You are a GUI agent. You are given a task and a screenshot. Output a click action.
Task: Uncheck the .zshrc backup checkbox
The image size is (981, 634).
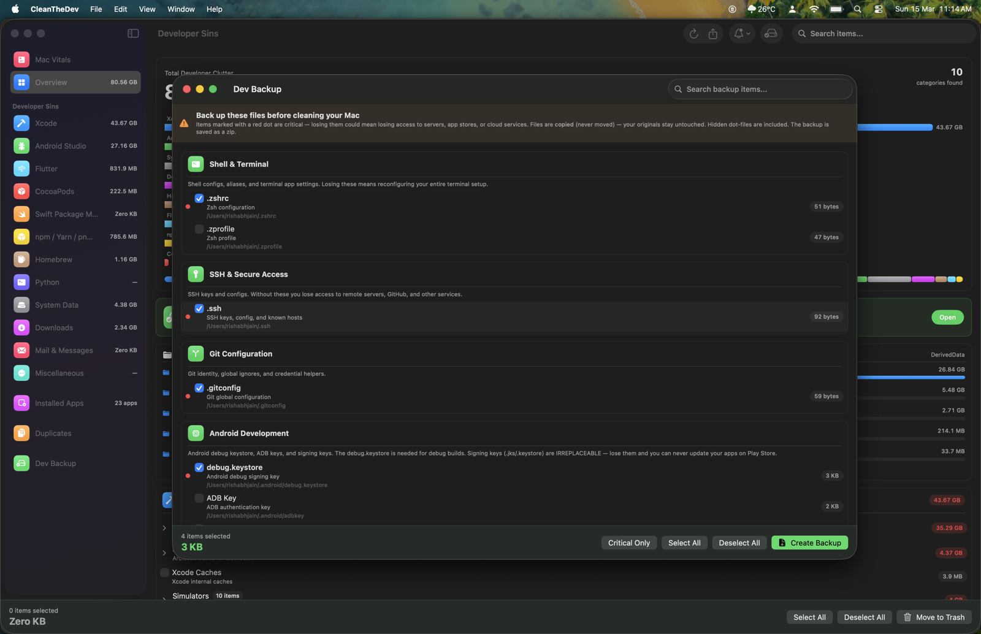point(199,198)
